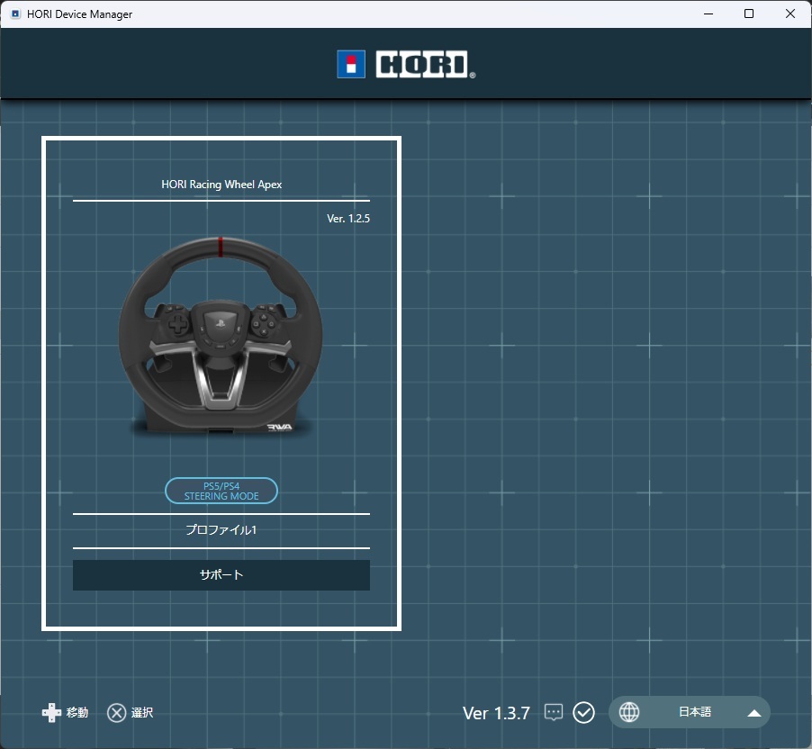This screenshot has width=812, height=749.
Task: Select the HORI Racing Wheel Apex device card
Action: click(221, 383)
